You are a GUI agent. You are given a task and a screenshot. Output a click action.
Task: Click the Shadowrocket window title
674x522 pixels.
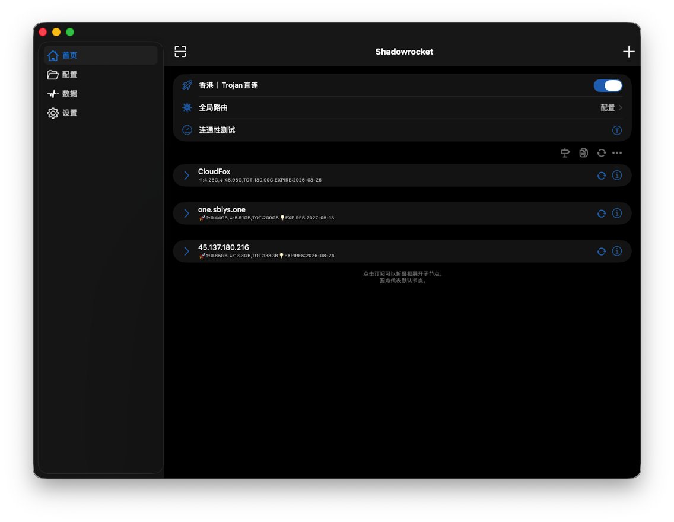404,52
